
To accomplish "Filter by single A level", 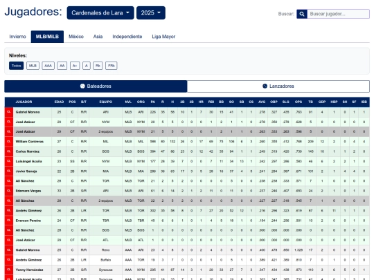I will pyautogui.click(x=87, y=66).
